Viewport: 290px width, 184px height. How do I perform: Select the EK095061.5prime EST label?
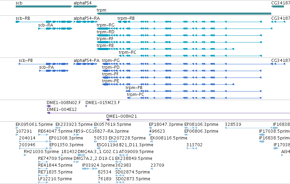coord(34,124)
